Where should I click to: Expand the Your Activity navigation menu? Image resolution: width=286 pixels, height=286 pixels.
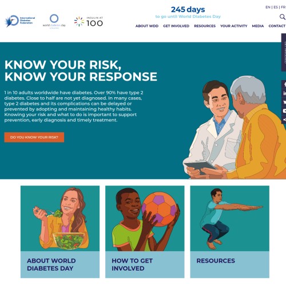[234, 26]
